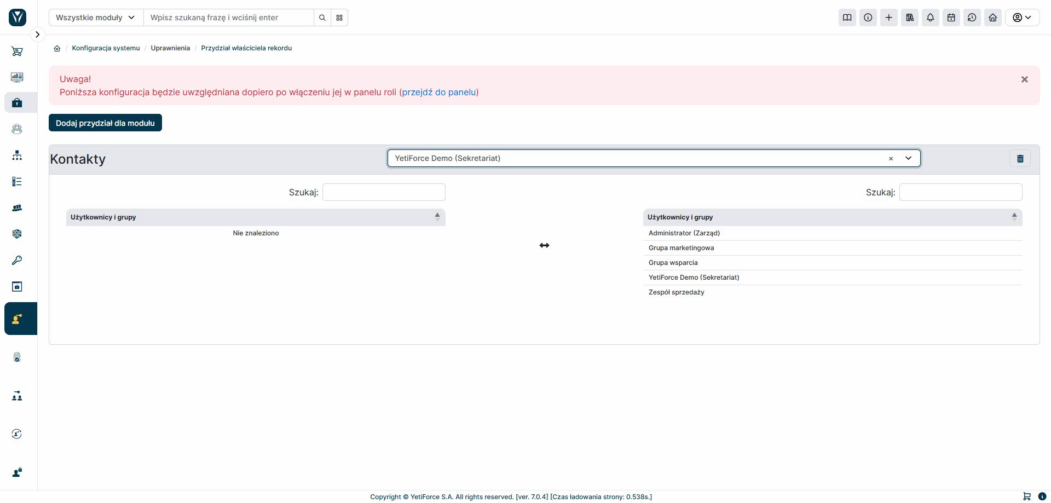Open the history clock icon
The height and width of the screenshot is (503, 1051).
(972, 18)
